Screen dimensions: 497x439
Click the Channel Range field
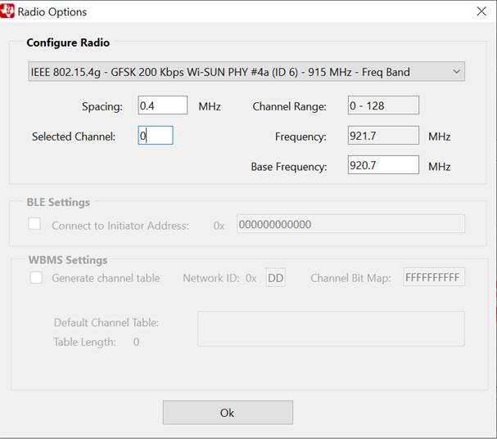click(383, 105)
